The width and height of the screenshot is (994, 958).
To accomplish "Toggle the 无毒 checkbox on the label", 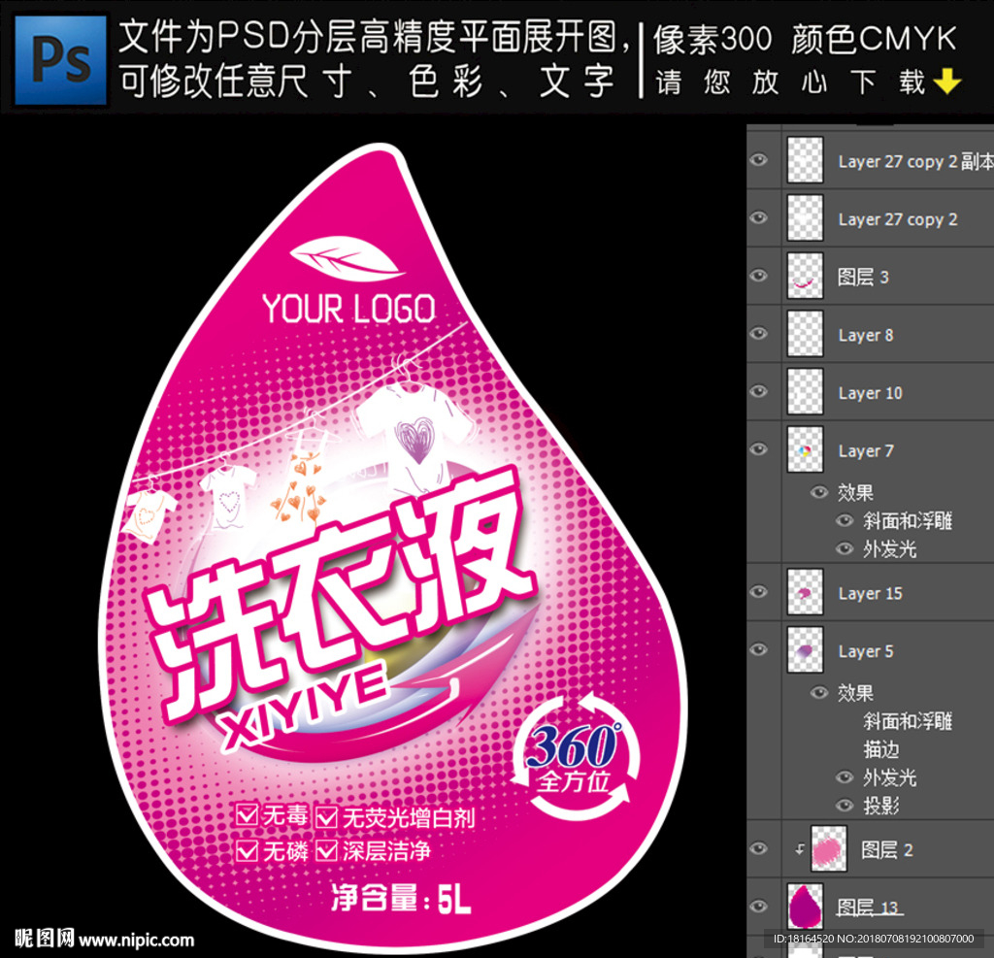I will point(247,815).
